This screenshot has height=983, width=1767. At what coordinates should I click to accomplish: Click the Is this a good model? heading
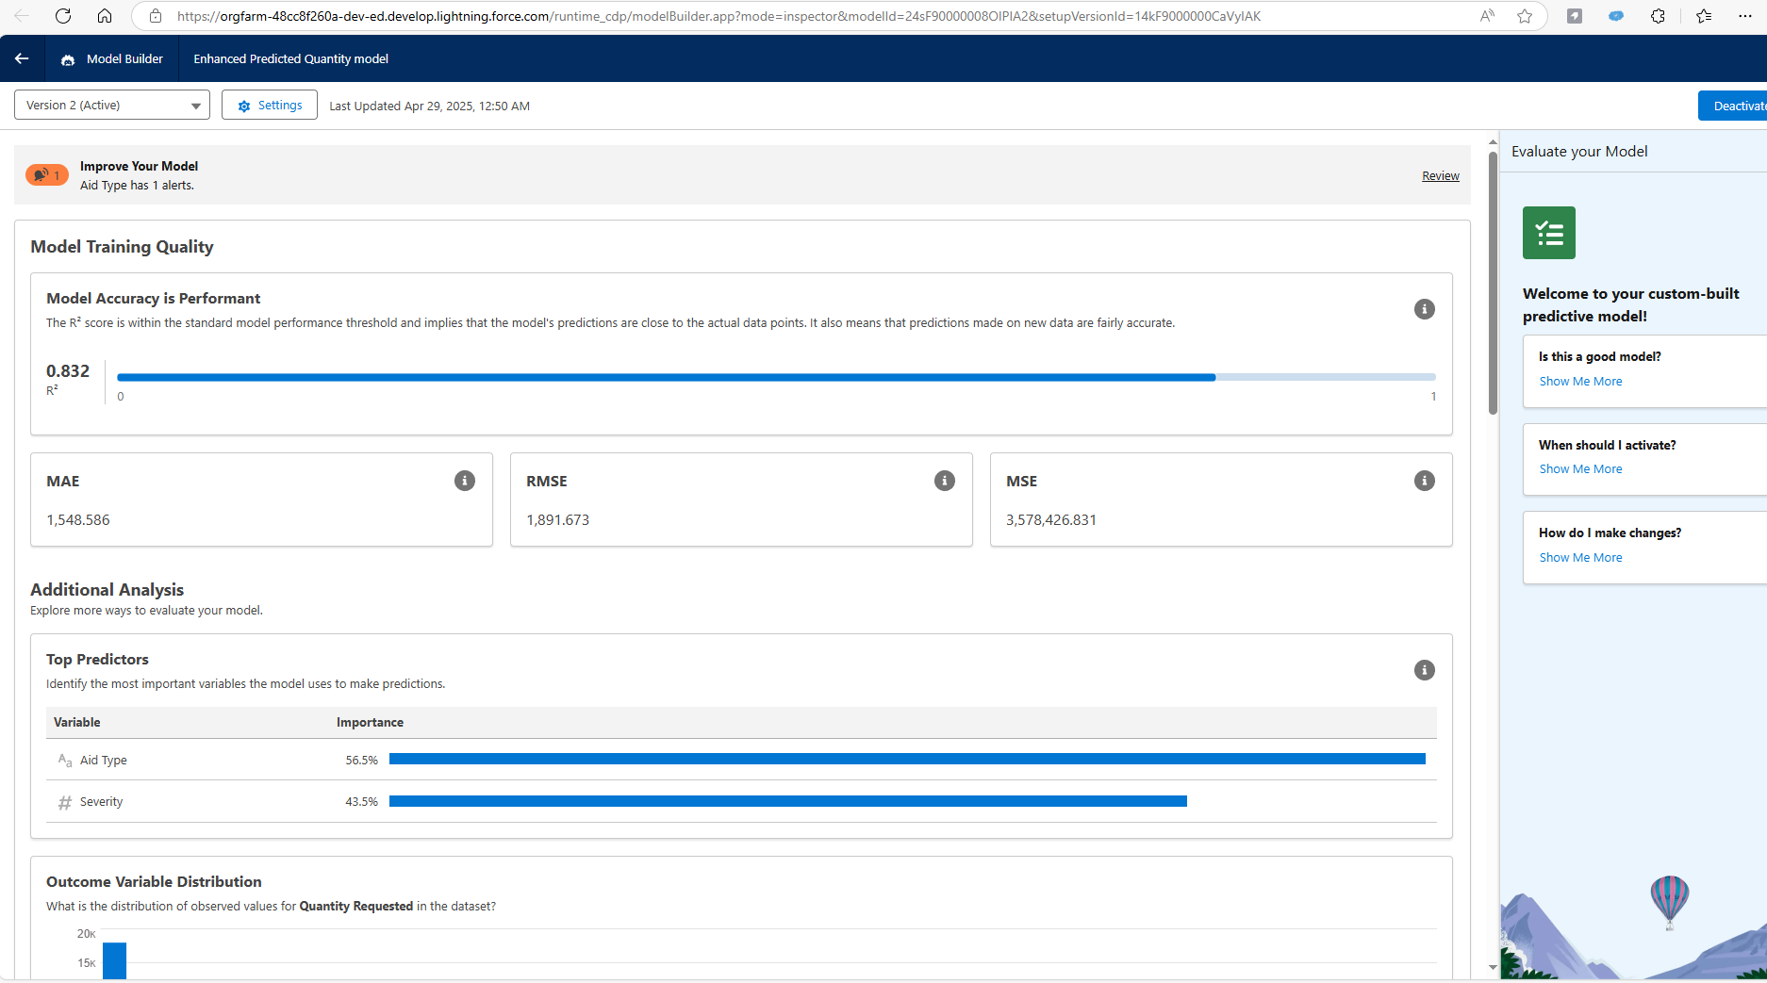tap(1600, 357)
